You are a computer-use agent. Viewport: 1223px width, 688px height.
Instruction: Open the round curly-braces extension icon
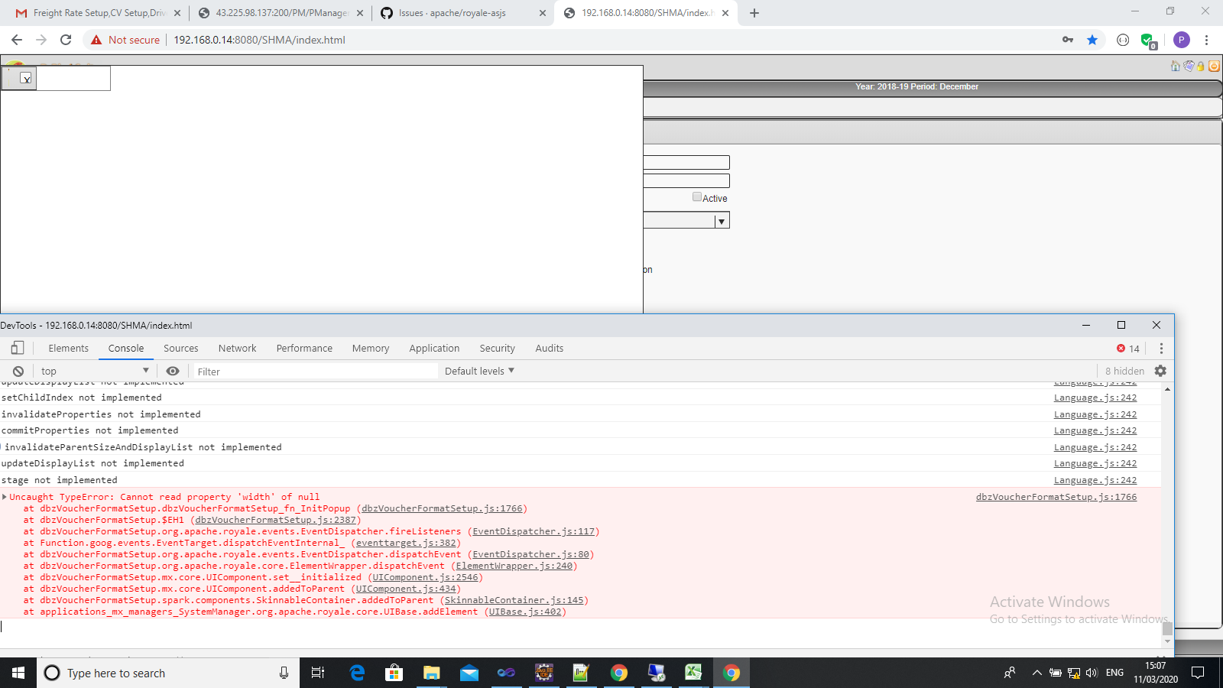(1123, 40)
